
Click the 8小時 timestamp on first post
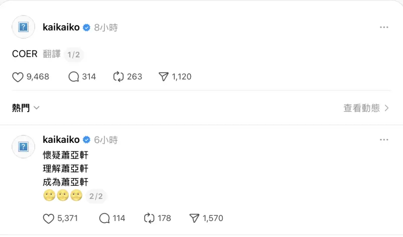click(x=106, y=28)
